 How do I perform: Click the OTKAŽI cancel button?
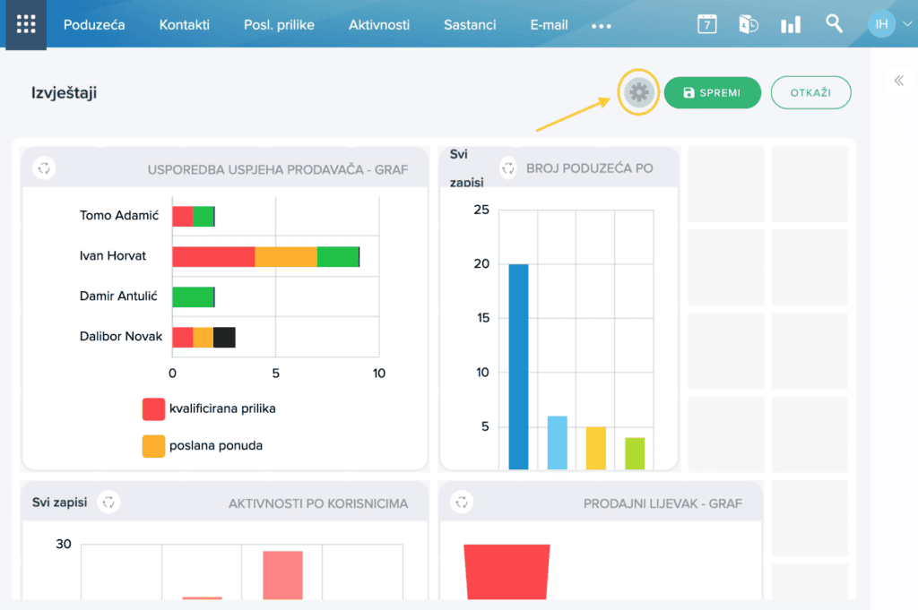coord(810,92)
